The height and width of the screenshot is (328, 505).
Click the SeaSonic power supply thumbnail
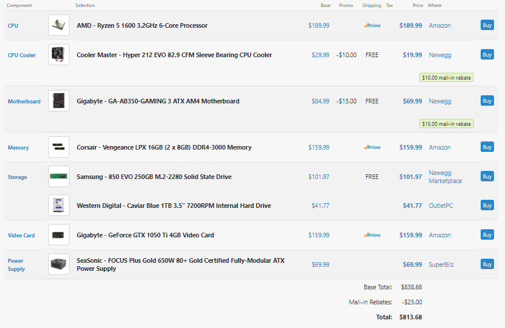58,264
